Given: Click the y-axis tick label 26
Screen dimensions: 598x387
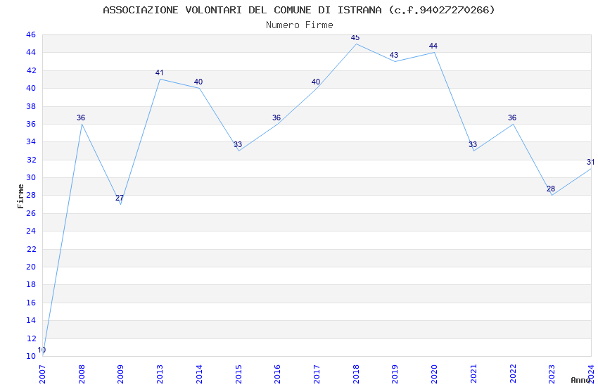Looking at the screenshot, I should click(x=31, y=213).
